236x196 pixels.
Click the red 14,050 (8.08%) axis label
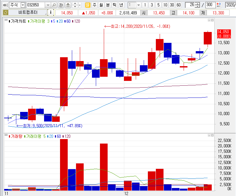pyautogui.click(x=224, y=34)
